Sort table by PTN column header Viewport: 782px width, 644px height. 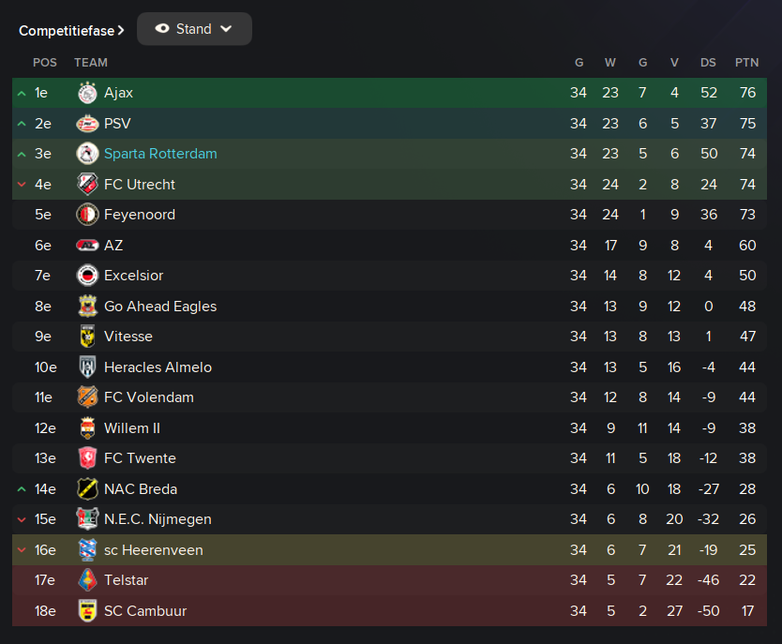[746, 63]
